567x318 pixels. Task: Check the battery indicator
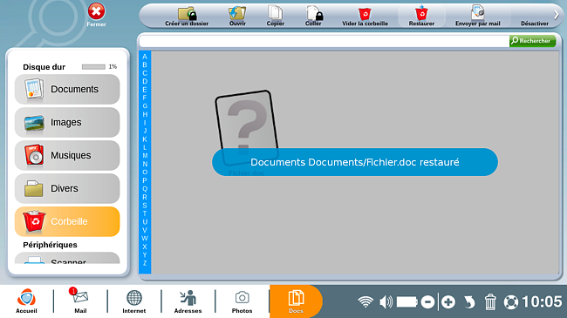[407, 301]
